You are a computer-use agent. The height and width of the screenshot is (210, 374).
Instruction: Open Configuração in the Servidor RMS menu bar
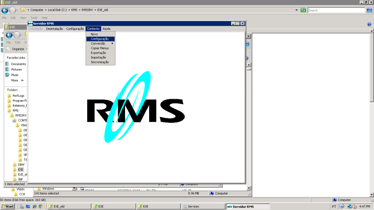[75, 29]
